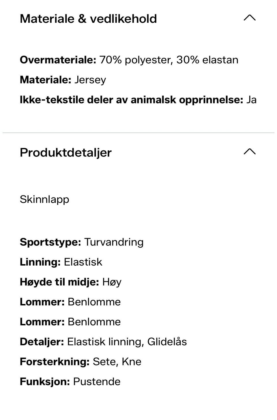Select the Glidelås text
Viewport: 277px width, 420px height.
click(167, 342)
